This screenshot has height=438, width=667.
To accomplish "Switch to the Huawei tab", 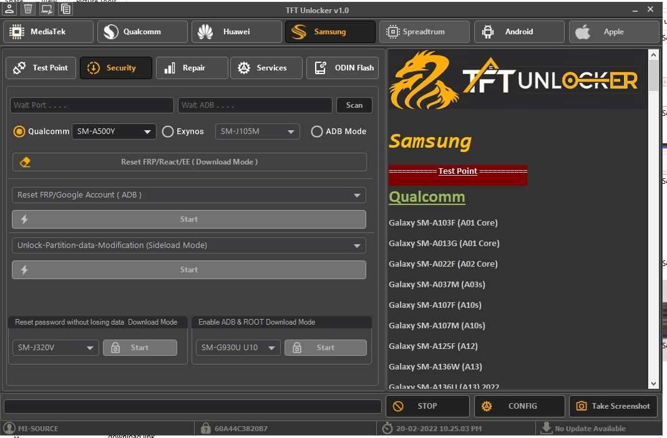I will click(x=236, y=32).
